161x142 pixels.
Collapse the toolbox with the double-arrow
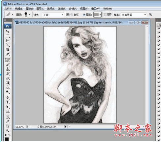(5, 20)
